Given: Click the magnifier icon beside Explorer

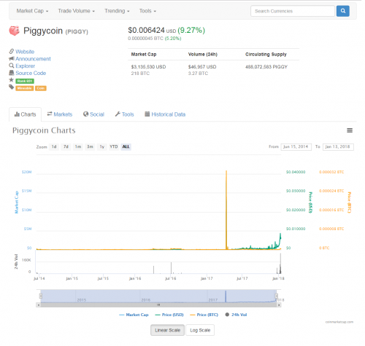Looking at the screenshot, I should 12,66.
